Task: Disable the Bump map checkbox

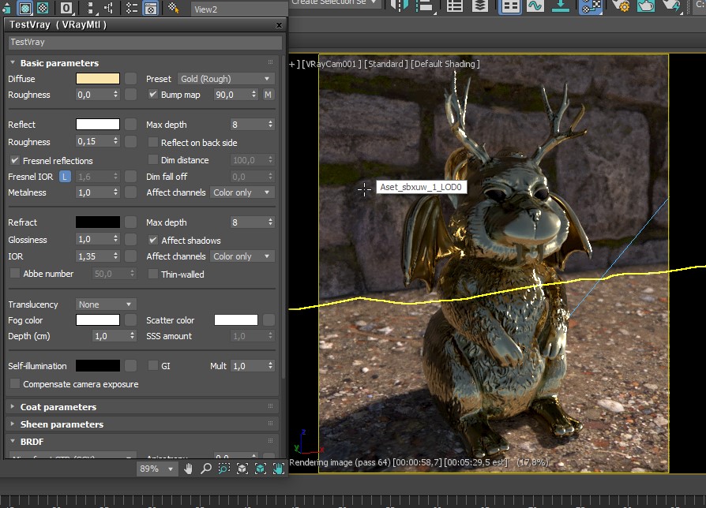Action: [x=153, y=95]
